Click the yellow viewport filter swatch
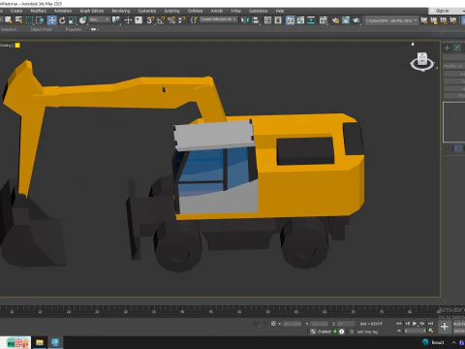The width and height of the screenshot is (465, 349). click(x=17, y=46)
